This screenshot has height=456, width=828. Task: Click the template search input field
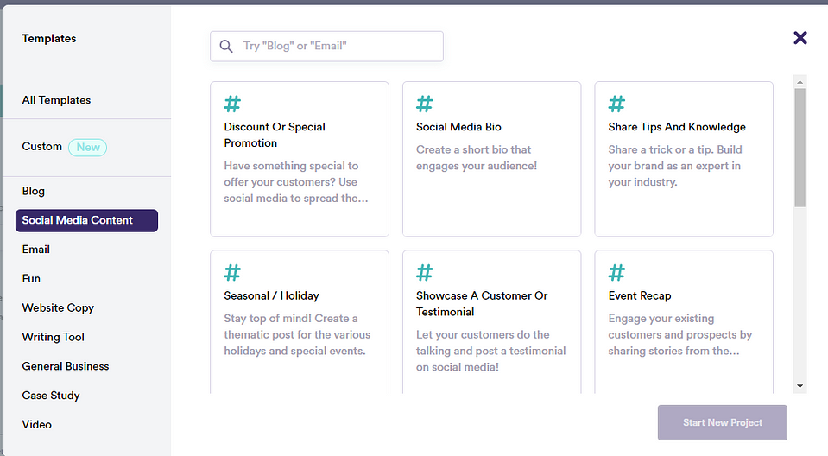[x=337, y=47]
